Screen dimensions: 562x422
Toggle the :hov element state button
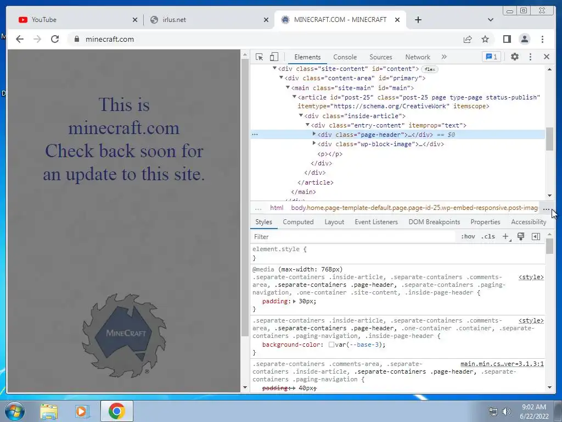(468, 236)
